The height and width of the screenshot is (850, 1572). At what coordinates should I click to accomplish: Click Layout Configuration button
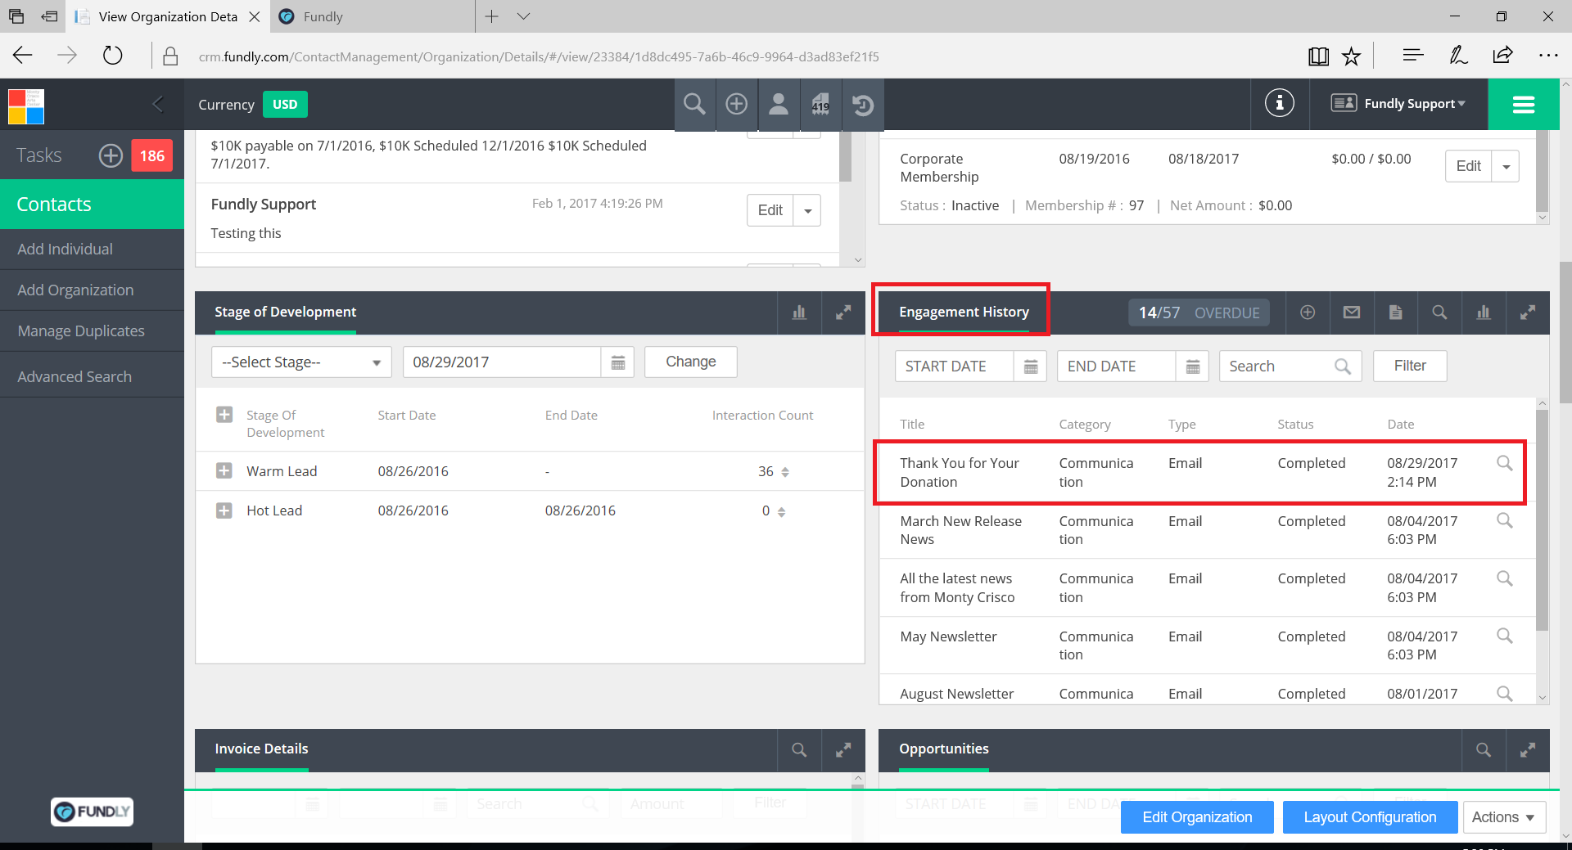pyautogui.click(x=1370, y=817)
